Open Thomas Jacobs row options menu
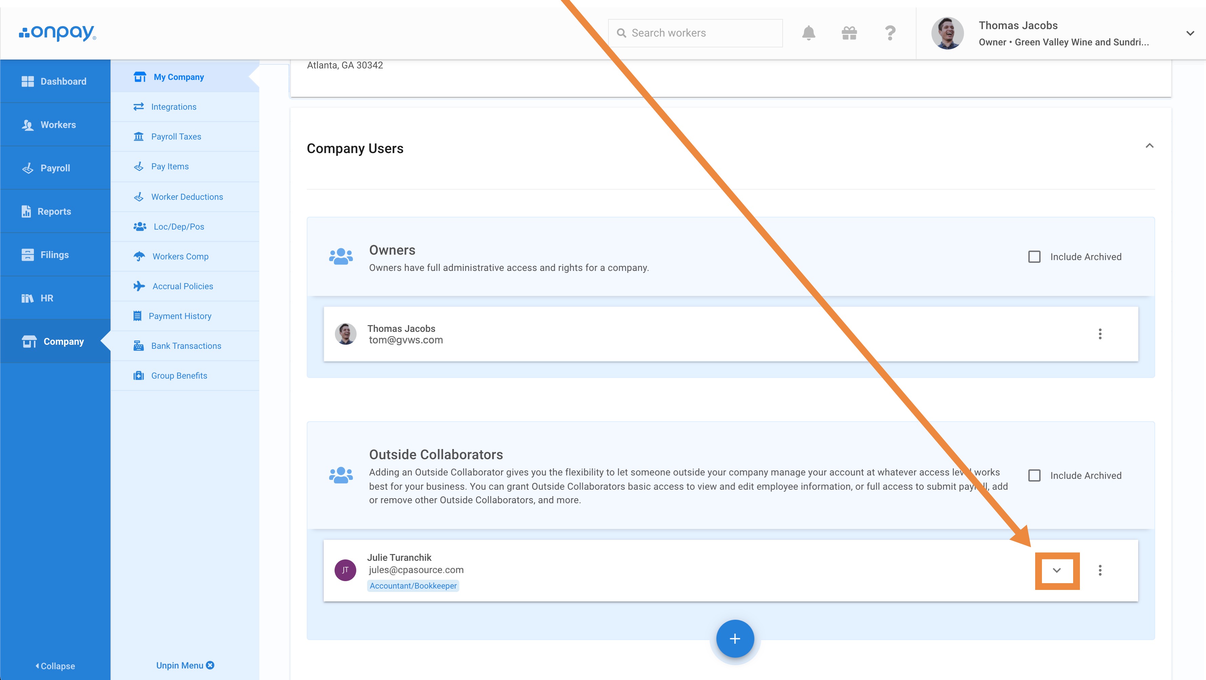This screenshot has height=680, width=1206. [1100, 334]
